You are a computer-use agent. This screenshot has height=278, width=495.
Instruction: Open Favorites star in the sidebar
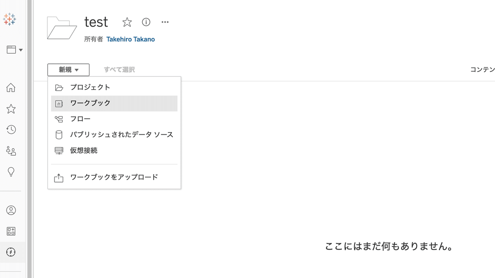pyautogui.click(x=11, y=109)
